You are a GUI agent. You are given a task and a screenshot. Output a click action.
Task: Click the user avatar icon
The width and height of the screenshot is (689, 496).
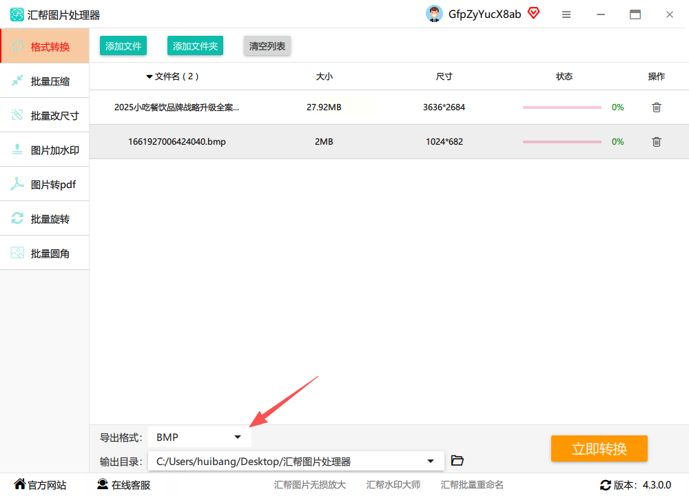tap(434, 14)
